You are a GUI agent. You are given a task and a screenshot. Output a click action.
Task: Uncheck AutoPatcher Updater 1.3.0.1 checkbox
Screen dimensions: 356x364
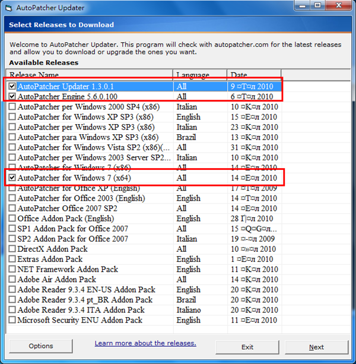pos(12,86)
